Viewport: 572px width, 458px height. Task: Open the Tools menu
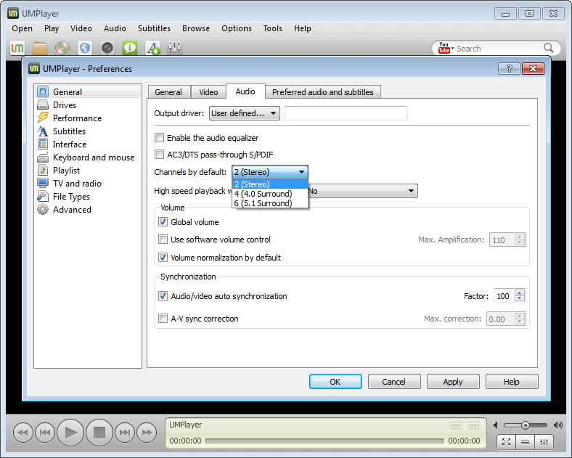tap(272, 28)
